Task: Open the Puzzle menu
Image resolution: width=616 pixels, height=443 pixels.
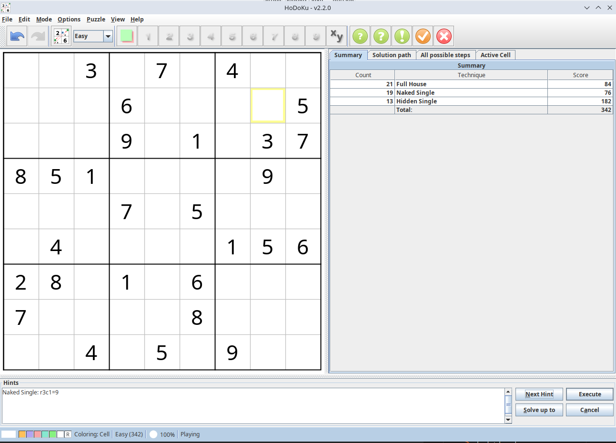Action: point(96,20)
